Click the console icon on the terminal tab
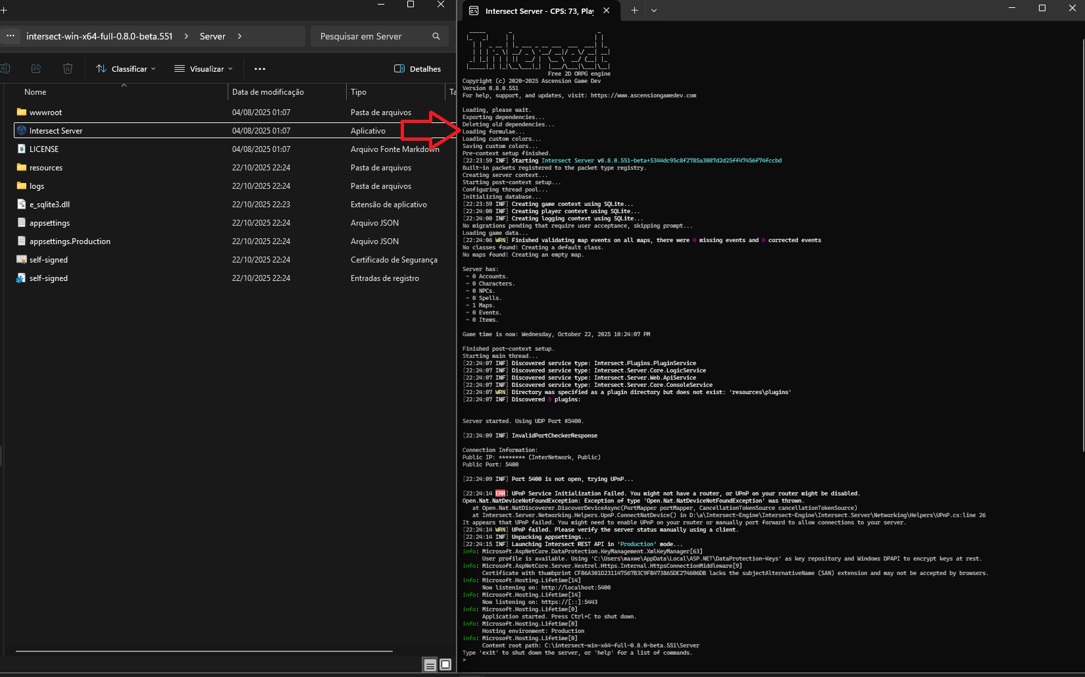The image size is (1085, 677). (474, 11)
